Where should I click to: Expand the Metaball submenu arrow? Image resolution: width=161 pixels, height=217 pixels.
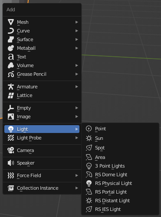77,48
